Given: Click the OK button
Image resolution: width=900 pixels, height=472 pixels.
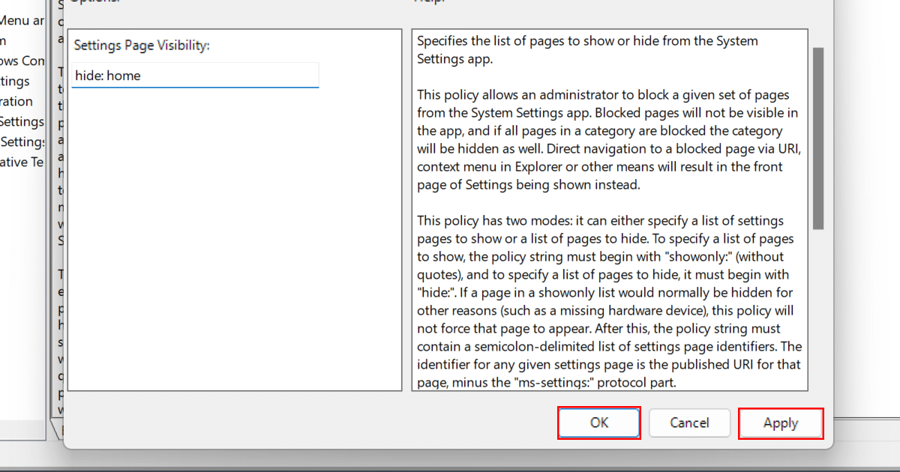Looking at the screenshot, I should coord(598,423).
